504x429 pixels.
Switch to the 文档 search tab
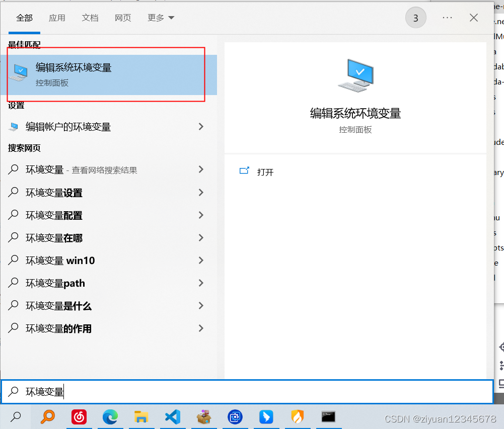[90, 17]
